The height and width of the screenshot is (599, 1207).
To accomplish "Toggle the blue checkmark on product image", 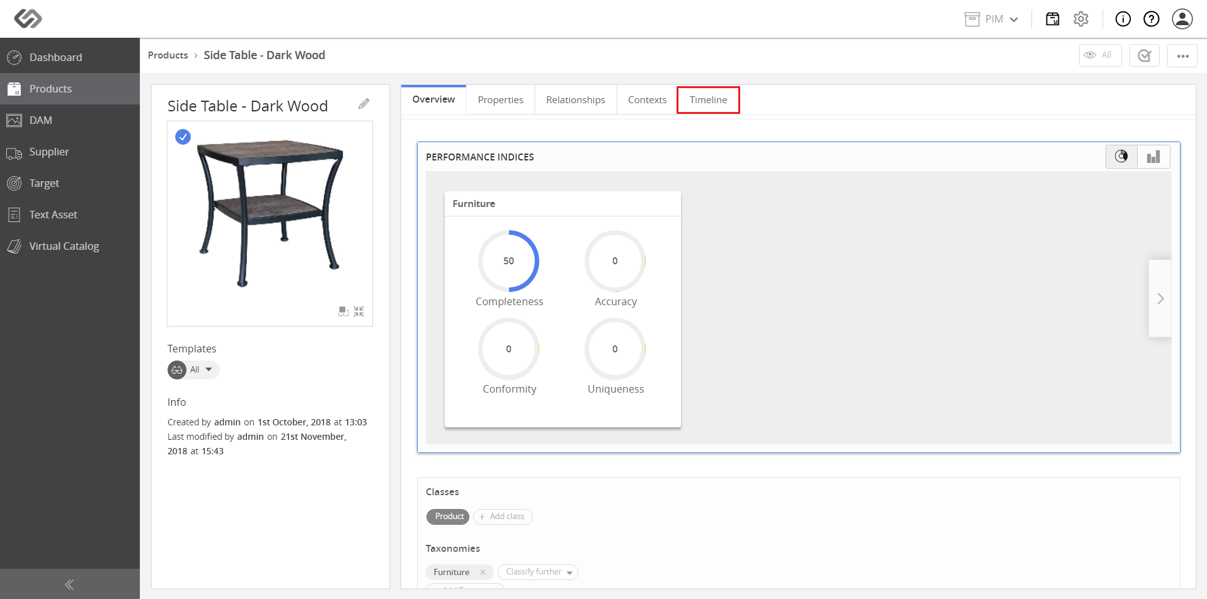I will (183, 137).
